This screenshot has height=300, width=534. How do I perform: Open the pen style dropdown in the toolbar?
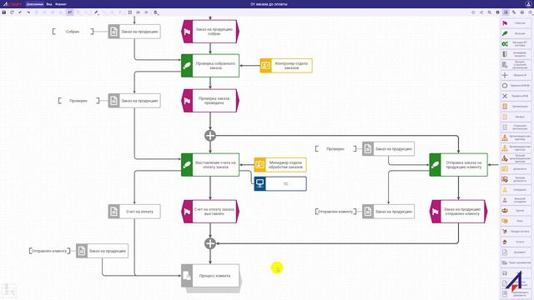point(97,12)
